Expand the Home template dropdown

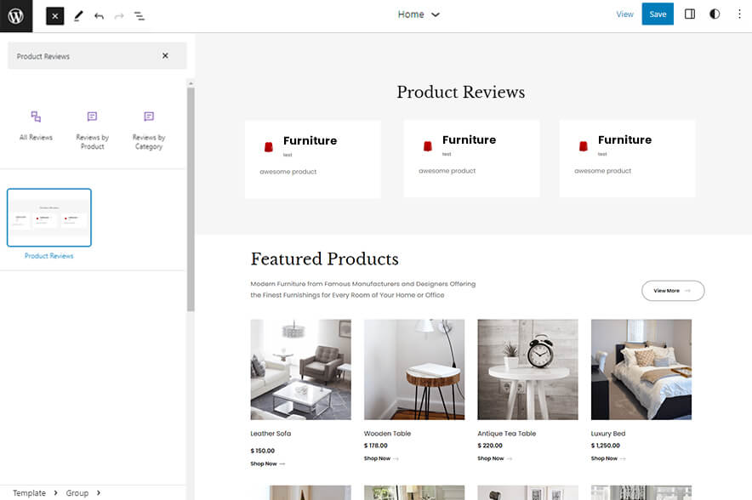(419, 14)
